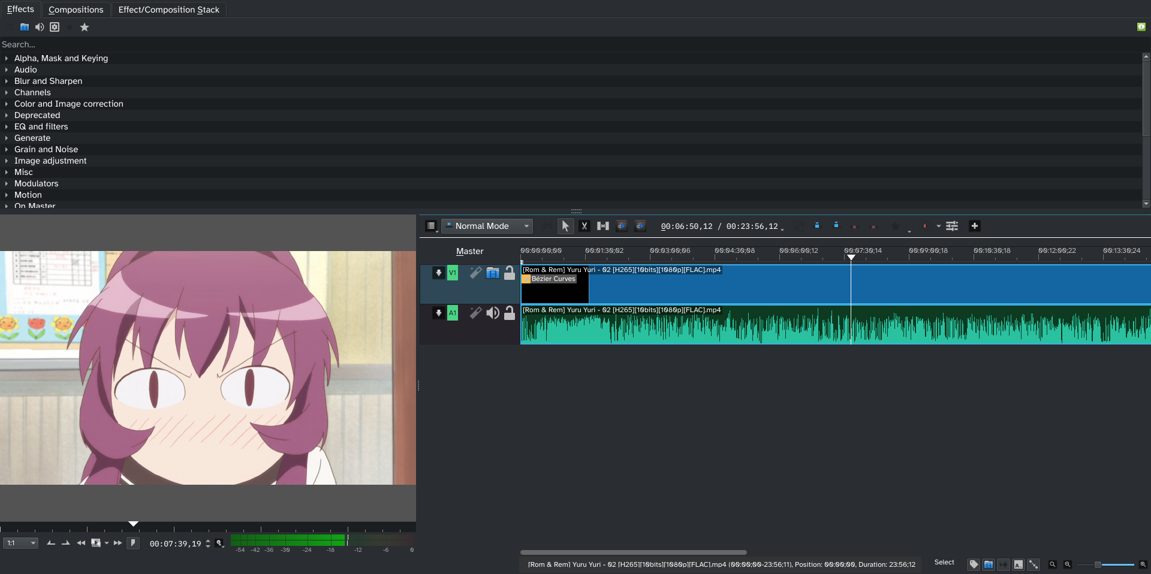Switch to the Effects tab

click(x=20, y=9)
